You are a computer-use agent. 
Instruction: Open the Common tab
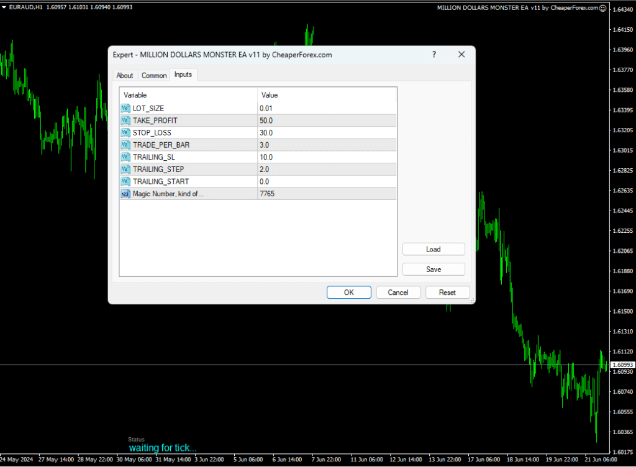point(154,75)
